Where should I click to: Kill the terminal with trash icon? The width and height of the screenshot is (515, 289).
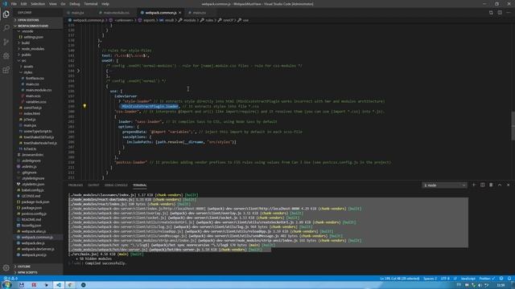[491, 185]
